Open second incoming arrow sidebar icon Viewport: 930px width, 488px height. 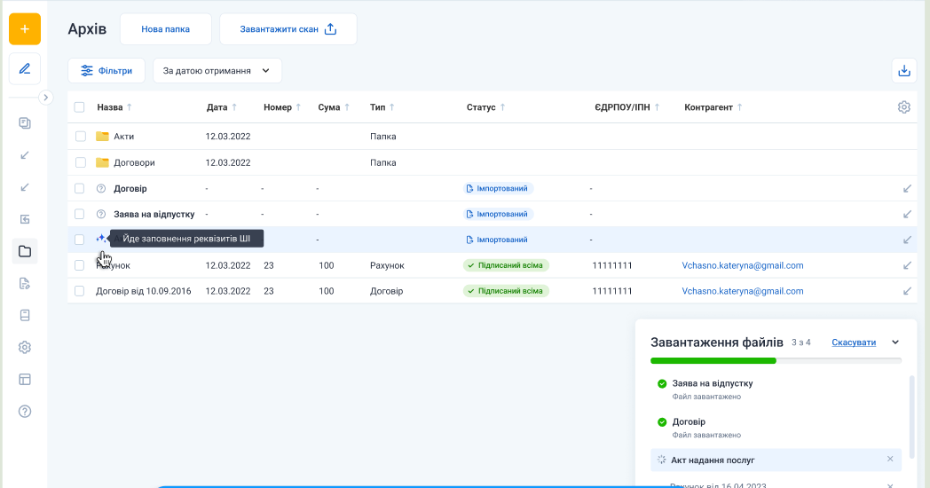click(25, 187)
